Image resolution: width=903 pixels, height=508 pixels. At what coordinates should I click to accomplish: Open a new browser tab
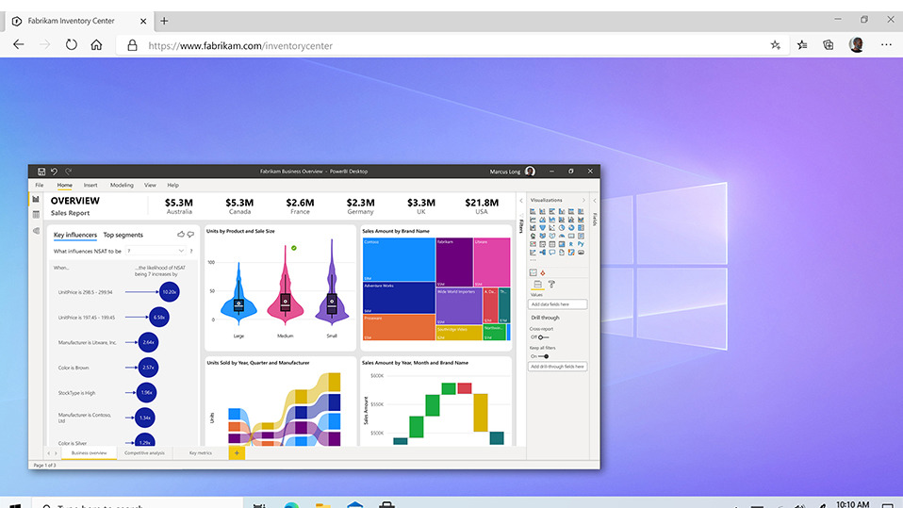(164, 21)
